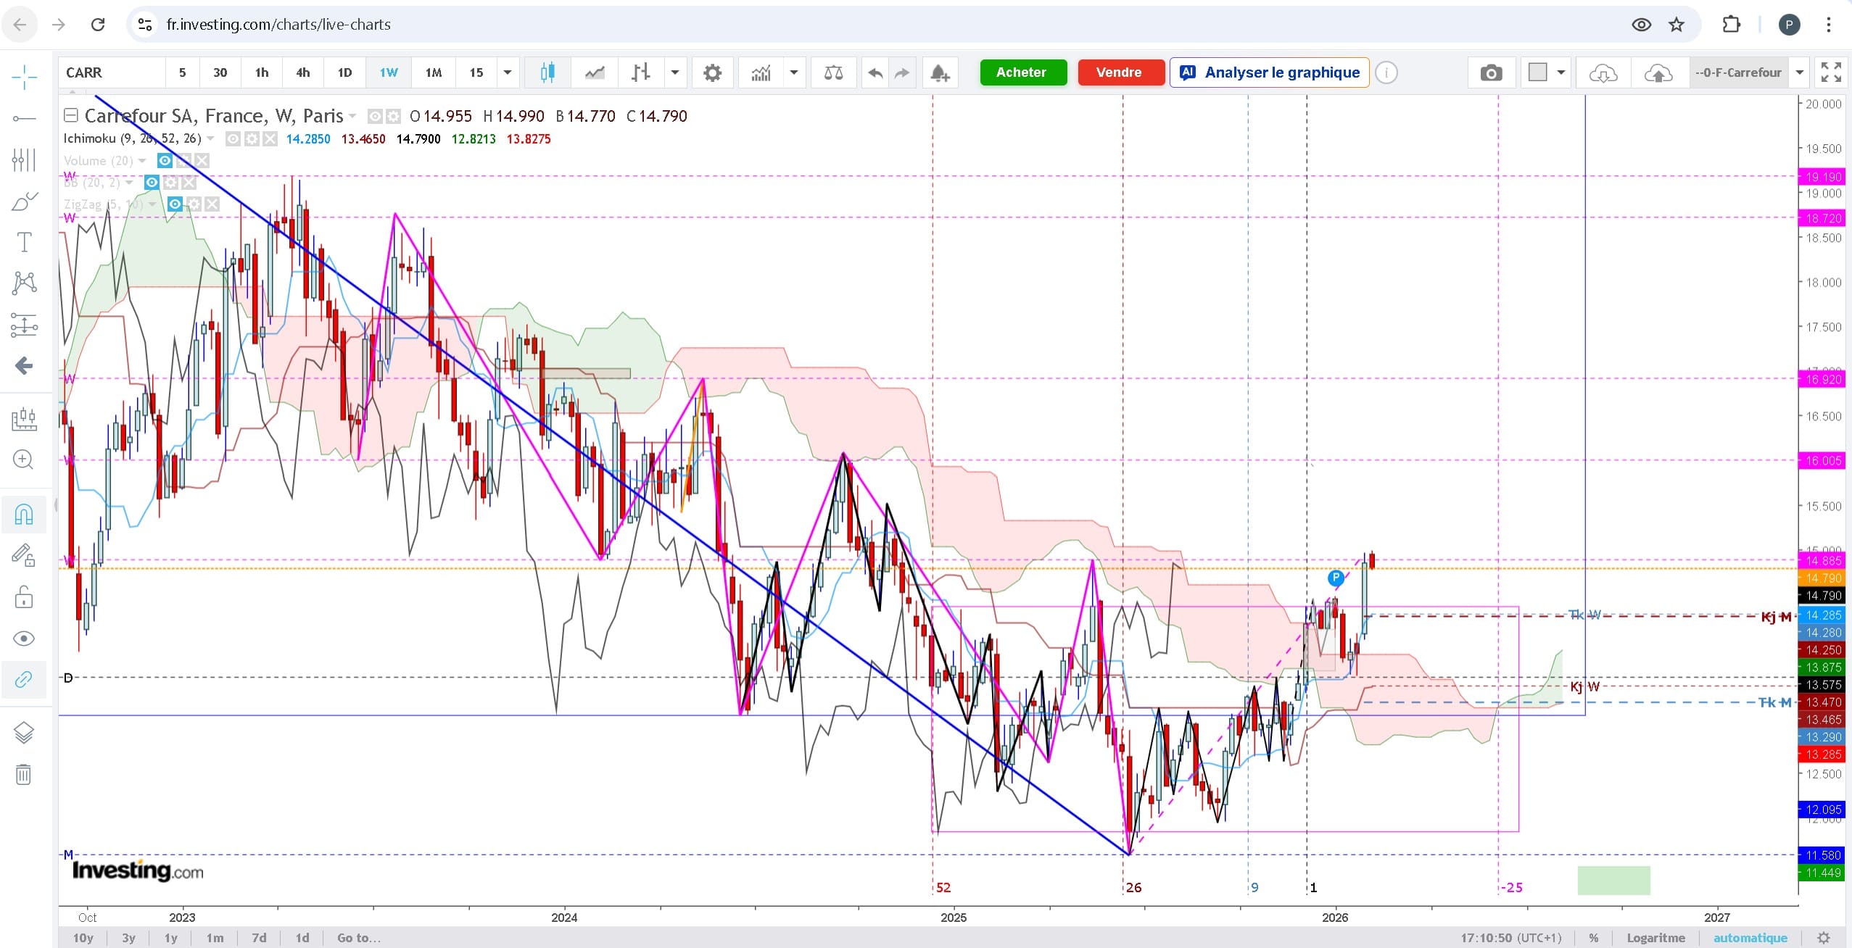This screenshot has height=948, width=1852.
Task: Click the red Vendre button
Action: pyautogui.click(x=1121, y=72)
